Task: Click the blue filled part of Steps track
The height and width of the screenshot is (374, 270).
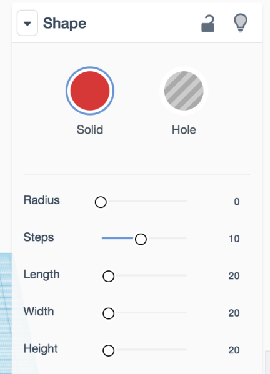Action: click(117, 239)
